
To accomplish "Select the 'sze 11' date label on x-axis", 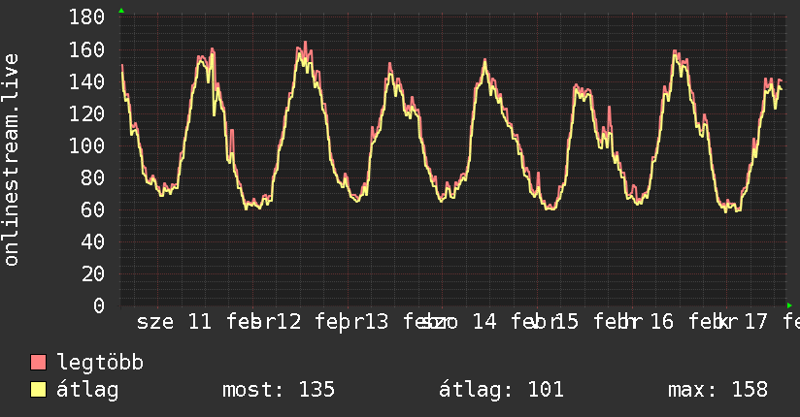I will [175, 322].
